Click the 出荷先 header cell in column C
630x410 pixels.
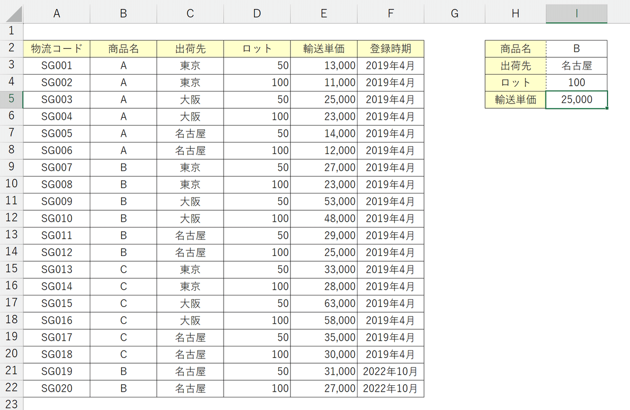pos(190,49)
